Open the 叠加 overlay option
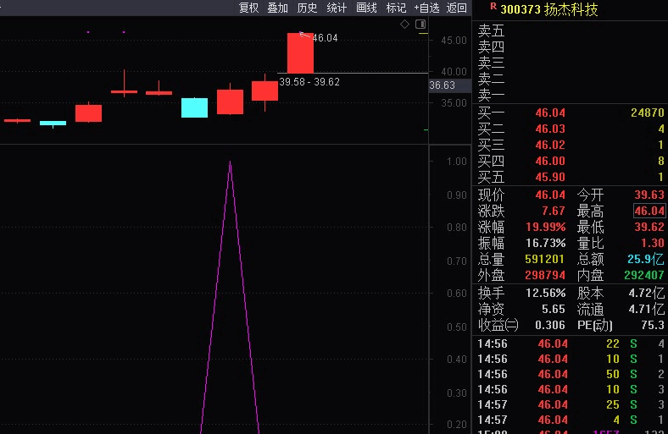 click(278, 8)
